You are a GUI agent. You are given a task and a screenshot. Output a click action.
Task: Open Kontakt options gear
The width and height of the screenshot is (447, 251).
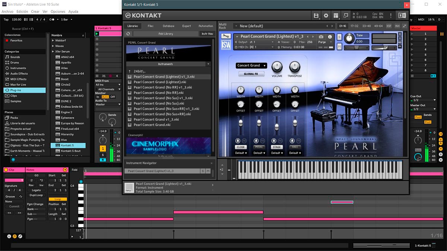(326, 16)
